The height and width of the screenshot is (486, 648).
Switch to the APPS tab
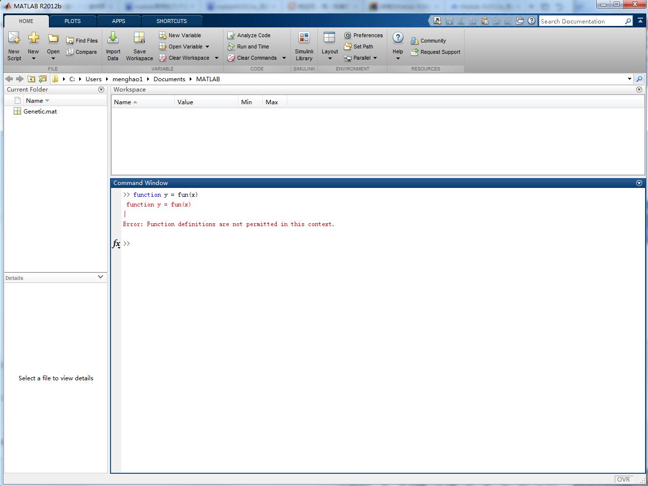click(118, 21)
